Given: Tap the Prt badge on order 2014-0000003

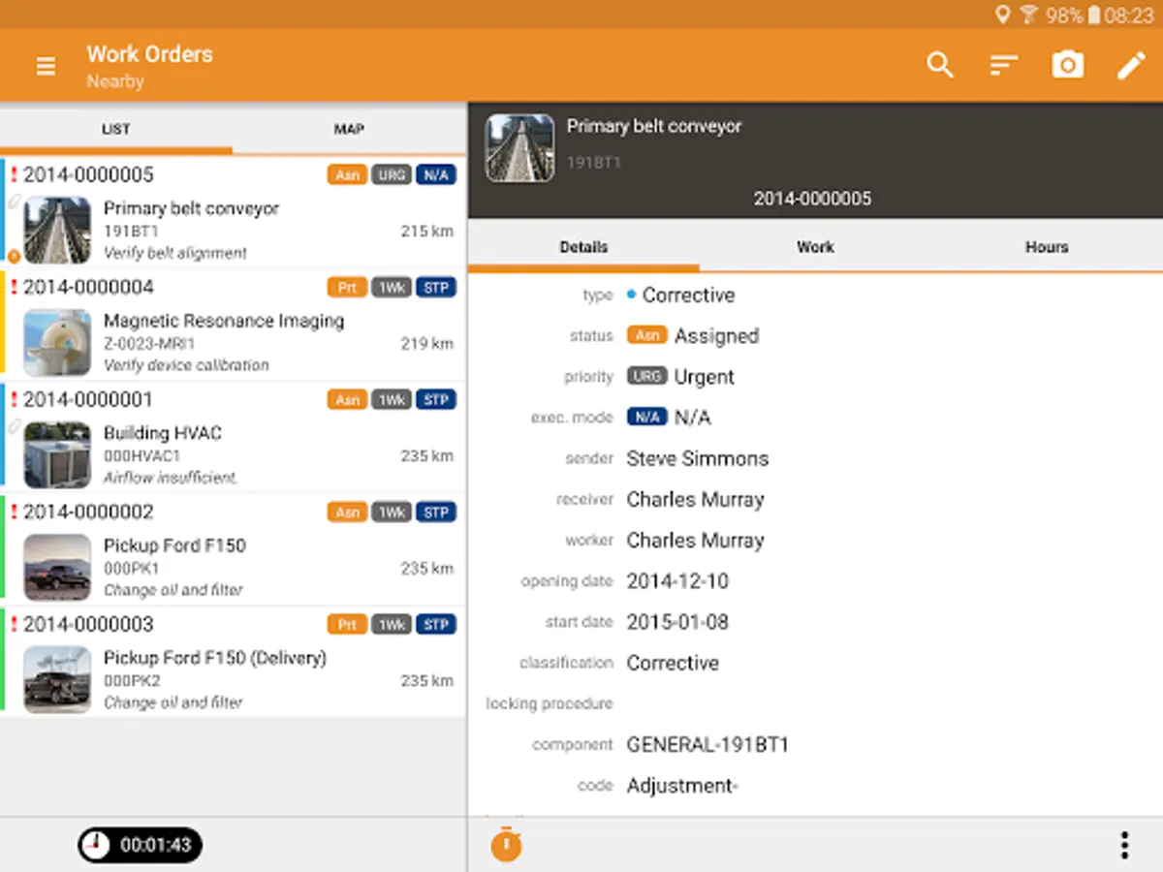Looking at the screenshot, I should (347, 625).
